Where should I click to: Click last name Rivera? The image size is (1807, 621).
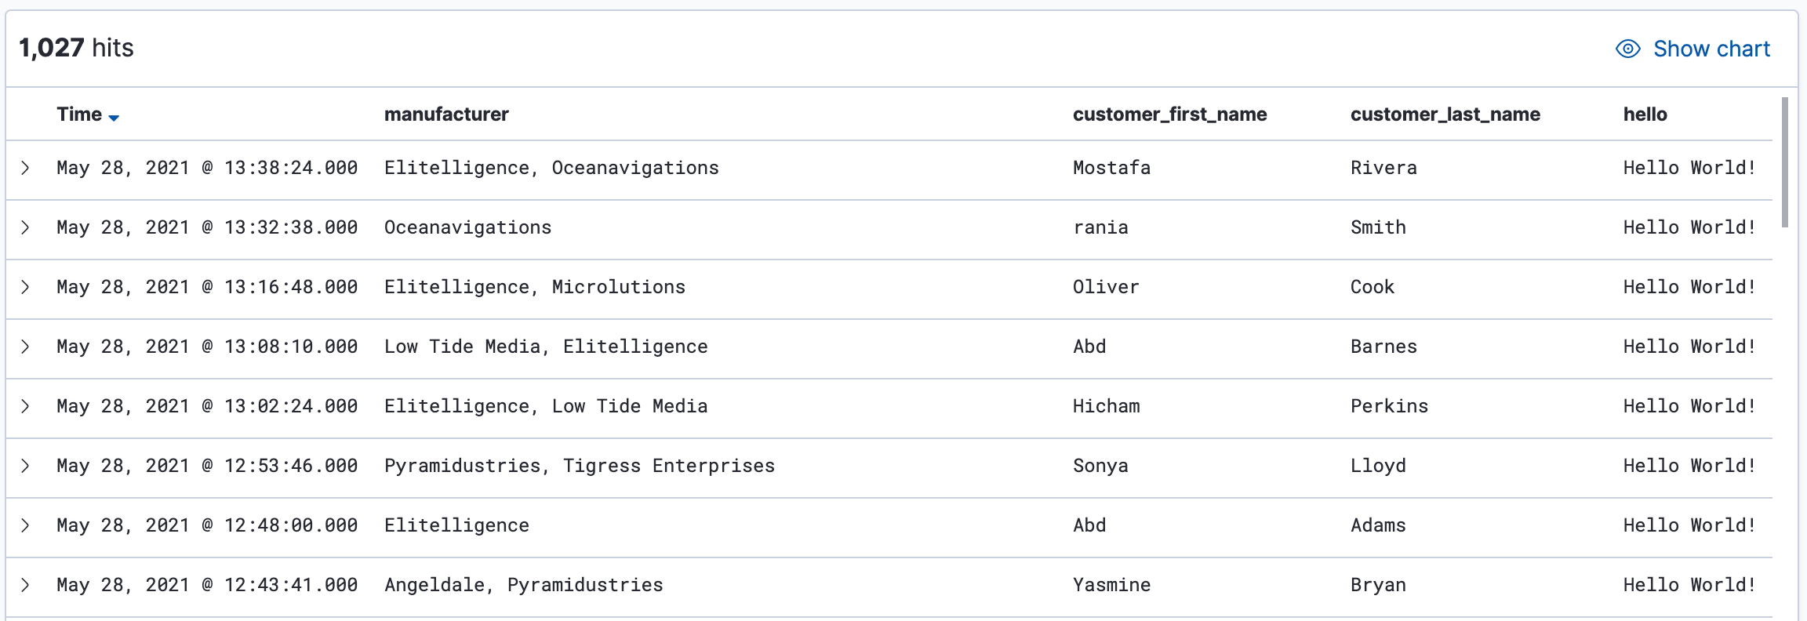(1383, 168)
